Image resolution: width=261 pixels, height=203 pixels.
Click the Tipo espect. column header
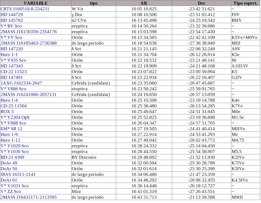[245, 3]
